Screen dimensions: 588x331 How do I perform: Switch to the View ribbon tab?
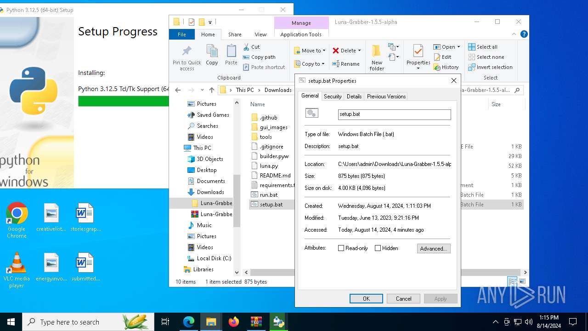point(260,34)
